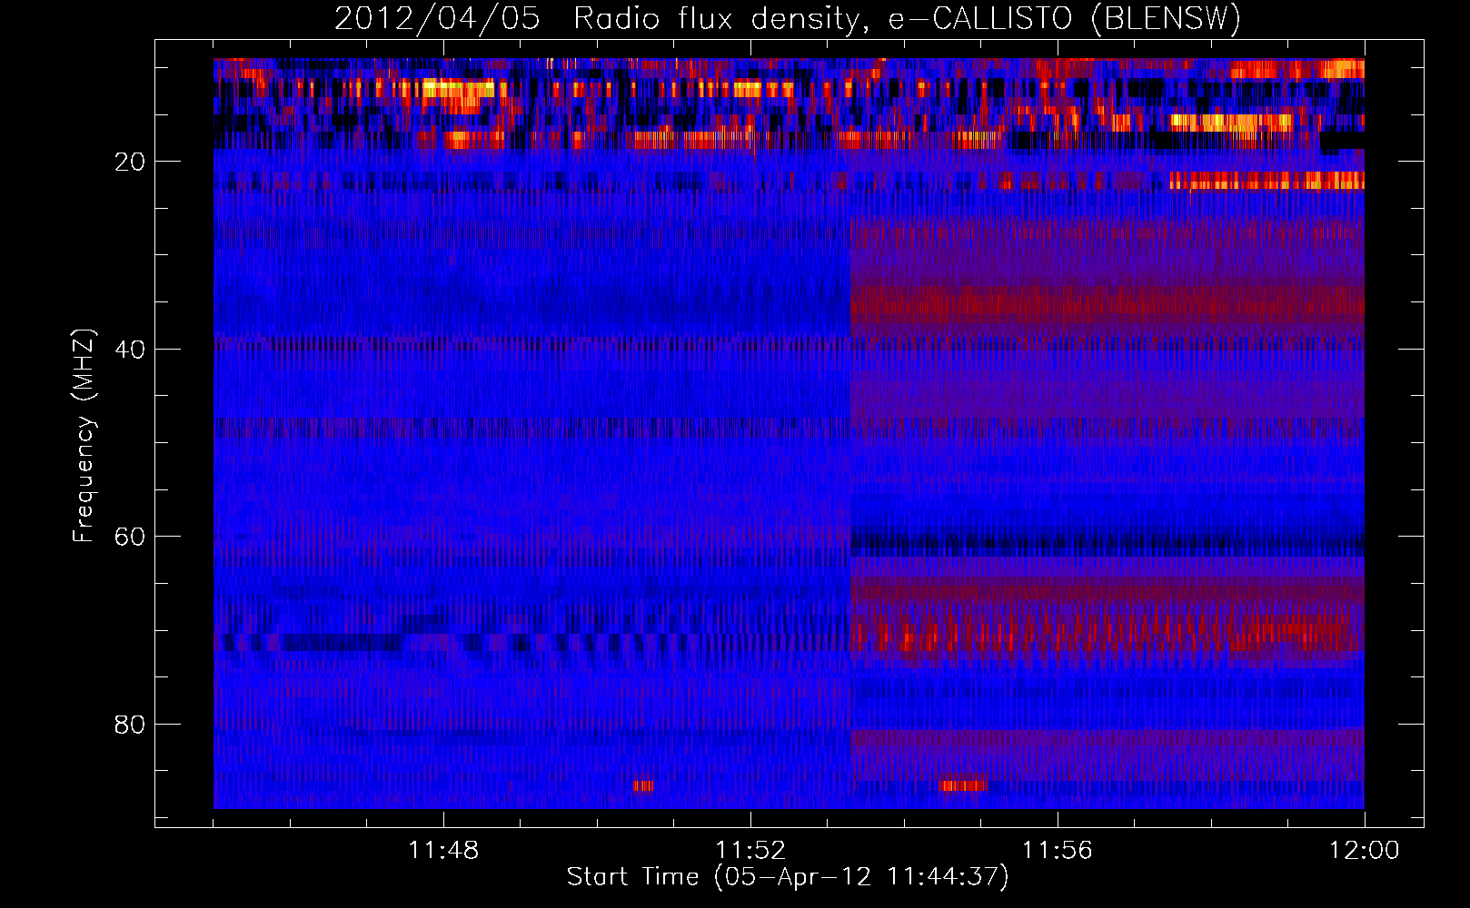Click the 'Start Time (05-Apr-12 11:44:37)' x-axis label
The width and height of the screenshot is (1470, 908).
click(x=788, y=876)
